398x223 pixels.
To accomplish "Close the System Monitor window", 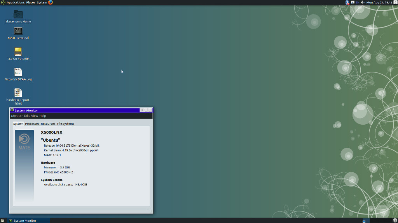I will pyautogui.click(x=150, y=110).
